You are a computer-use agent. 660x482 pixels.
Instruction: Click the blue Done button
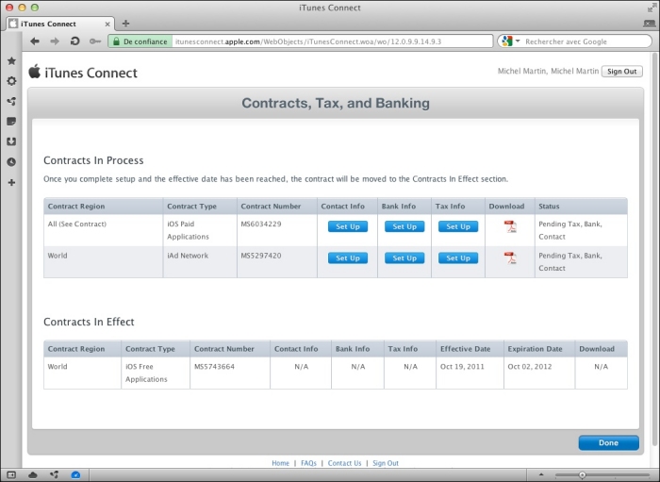[609, 442]
